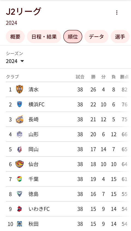Click the 岡山 team crest icon
Image resolution: width=131 pixels, height=231 pixels.
coord(20,149)
